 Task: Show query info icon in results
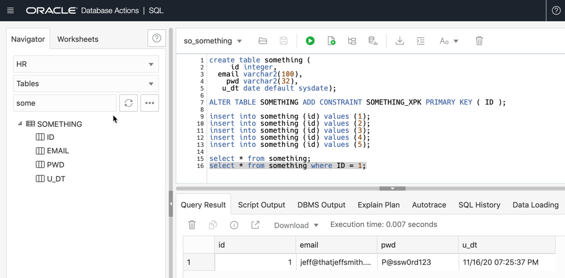pyautogui.click(x=234, y=225)
